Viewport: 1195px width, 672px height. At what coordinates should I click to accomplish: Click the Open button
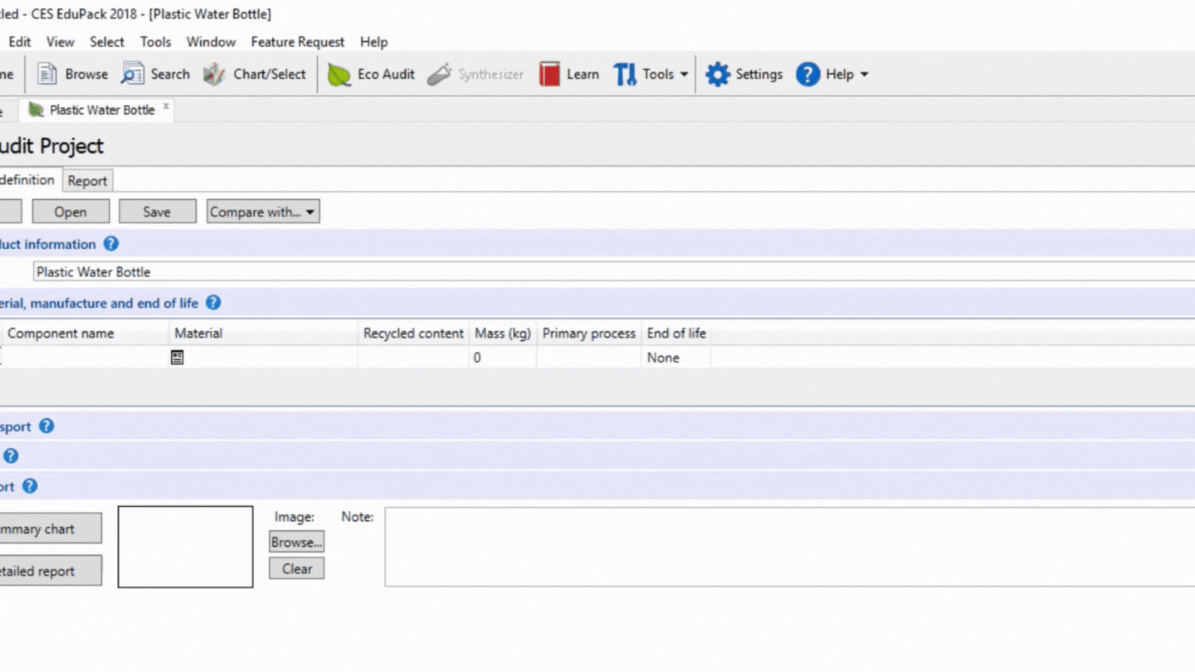(x=71, y=212)
